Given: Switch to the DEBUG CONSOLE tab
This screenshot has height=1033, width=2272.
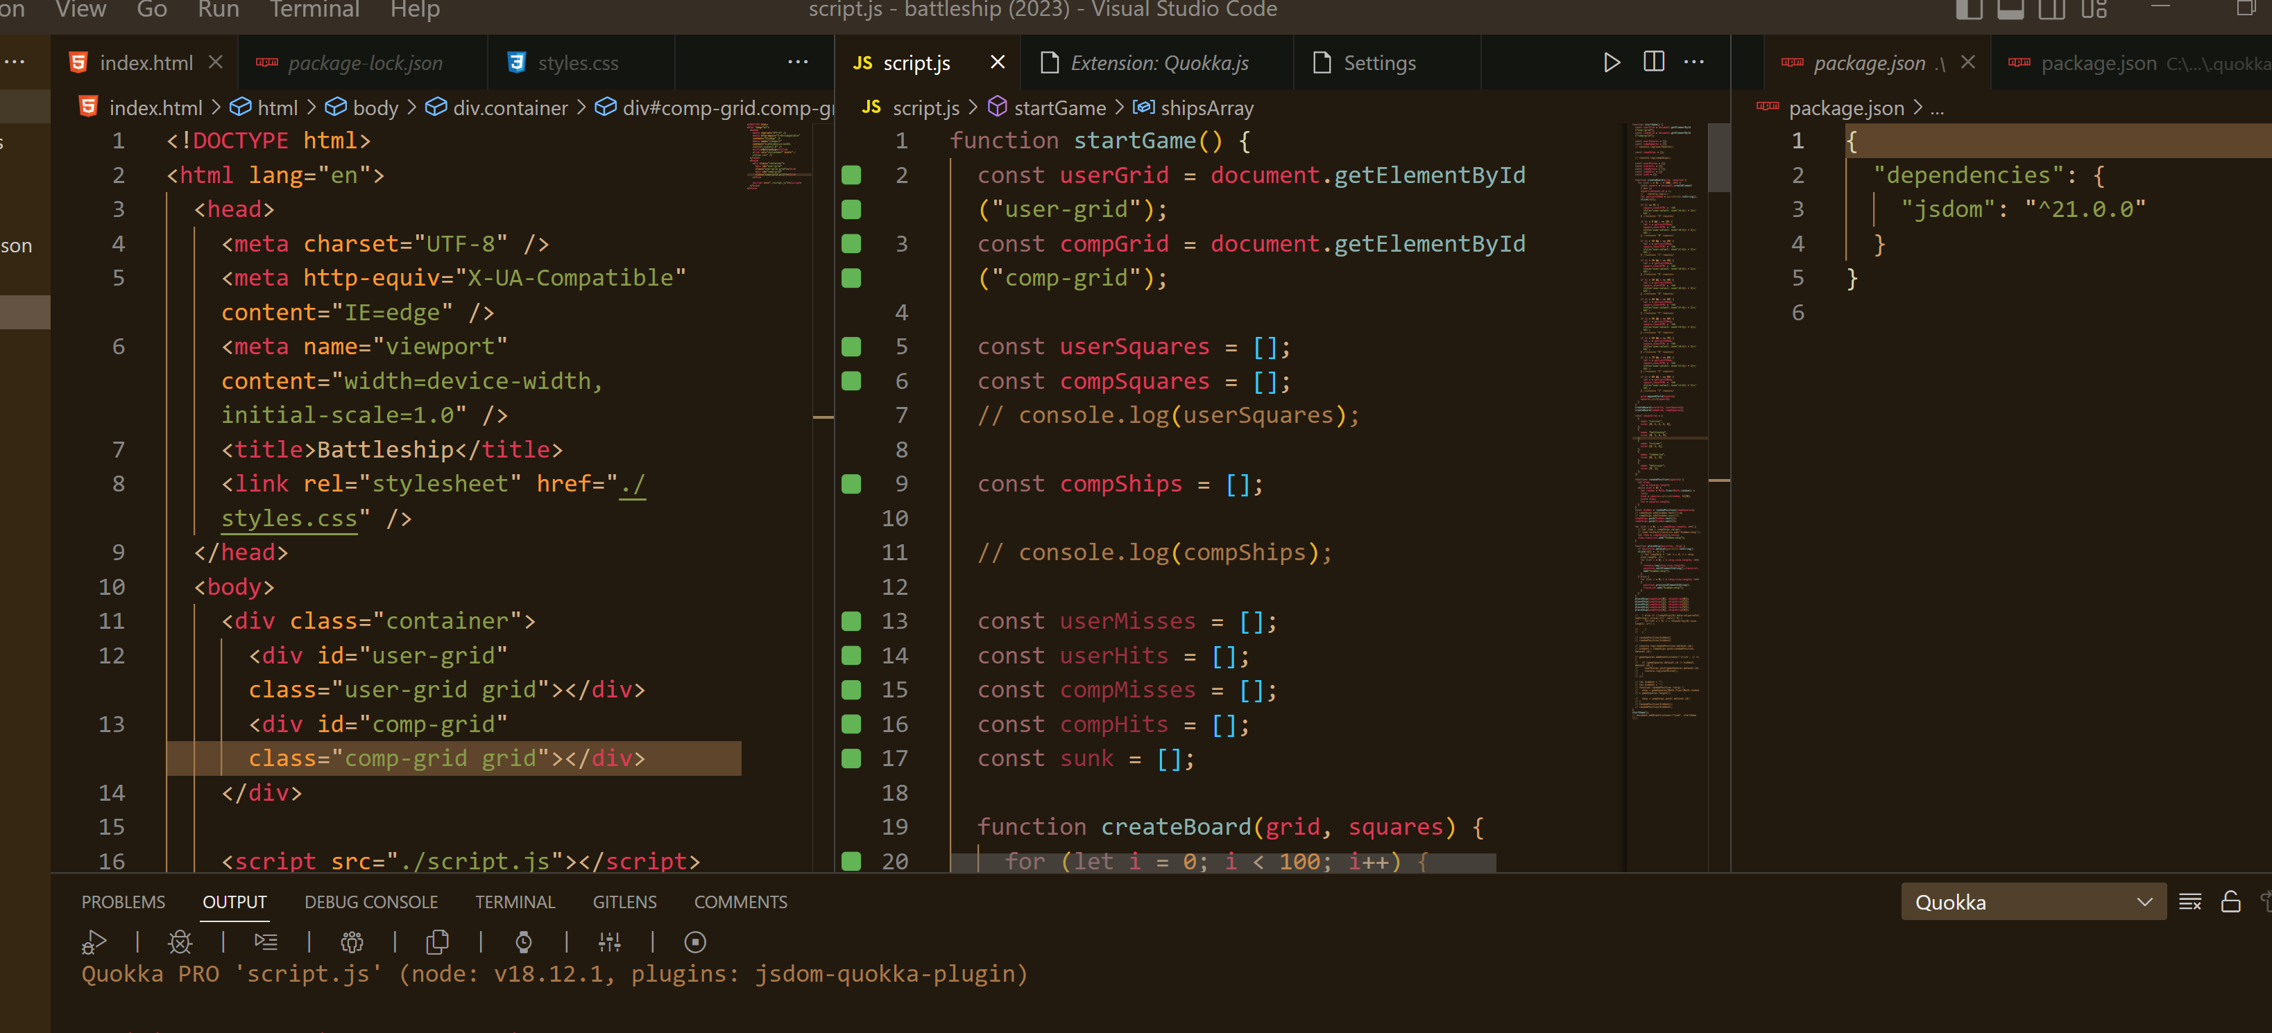Looking at the screenshot, I should (370, 902).
